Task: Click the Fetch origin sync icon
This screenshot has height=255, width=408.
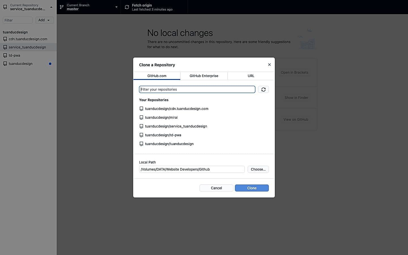Action: click(127, 7)
